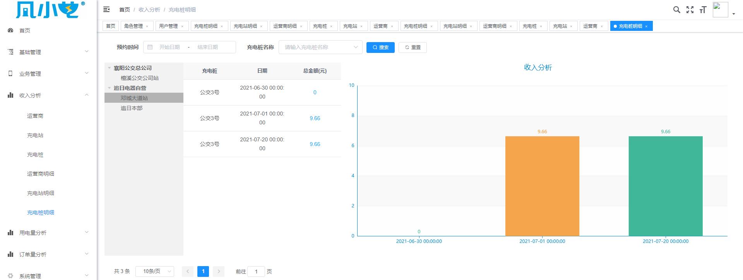Collapse the 收入分析 sidebar menu
743x280 pixels.
click(48, 95)
